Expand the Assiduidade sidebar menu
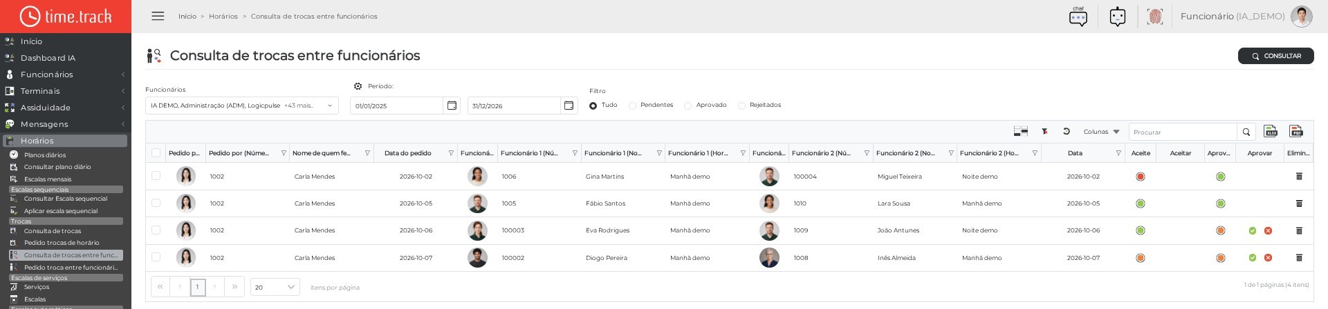Image resolution: width=1328 pixels, height=309 pixels. (x=66, y=108)
